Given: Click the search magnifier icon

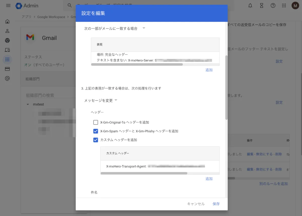Looking at the screenshot, I should [70, 6].
